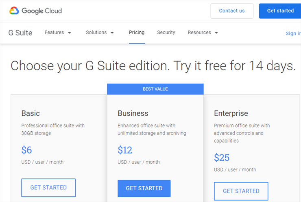This screenshot has width=301, height=202.
Task: Open the Solutions menu label
Action: (96, 33)
